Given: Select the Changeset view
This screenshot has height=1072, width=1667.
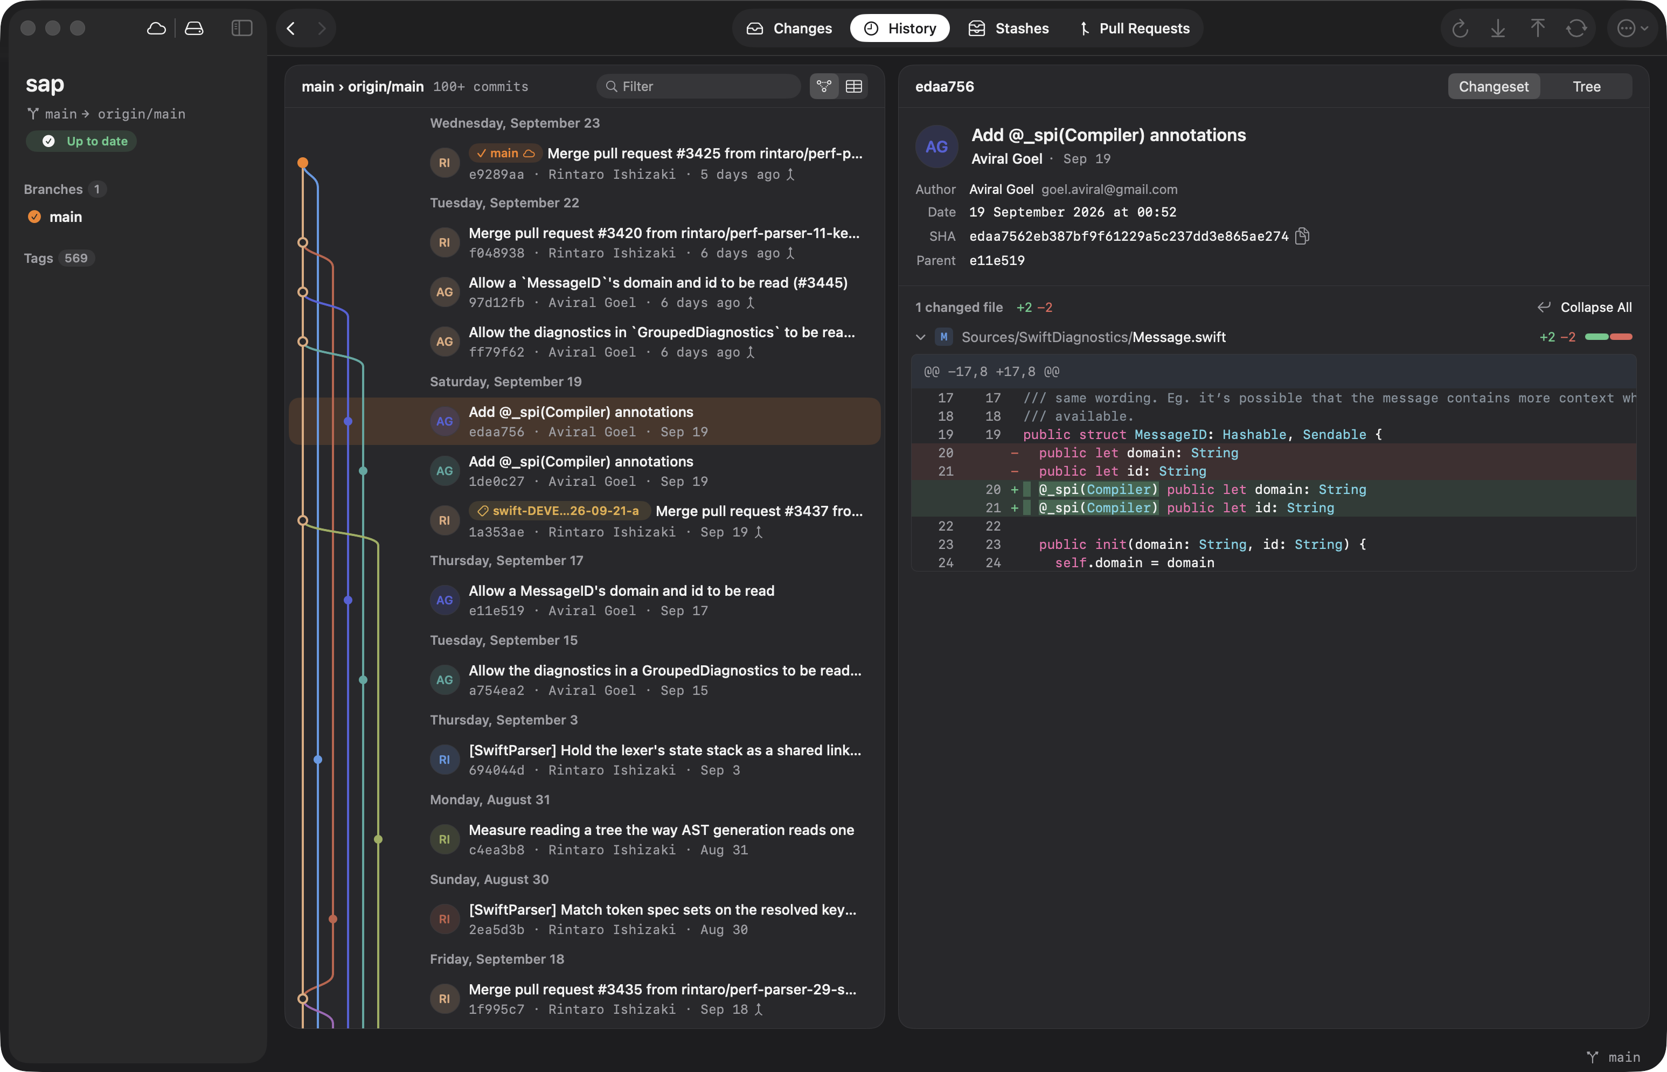Looking at the screenshot, I should [1494, 86].
